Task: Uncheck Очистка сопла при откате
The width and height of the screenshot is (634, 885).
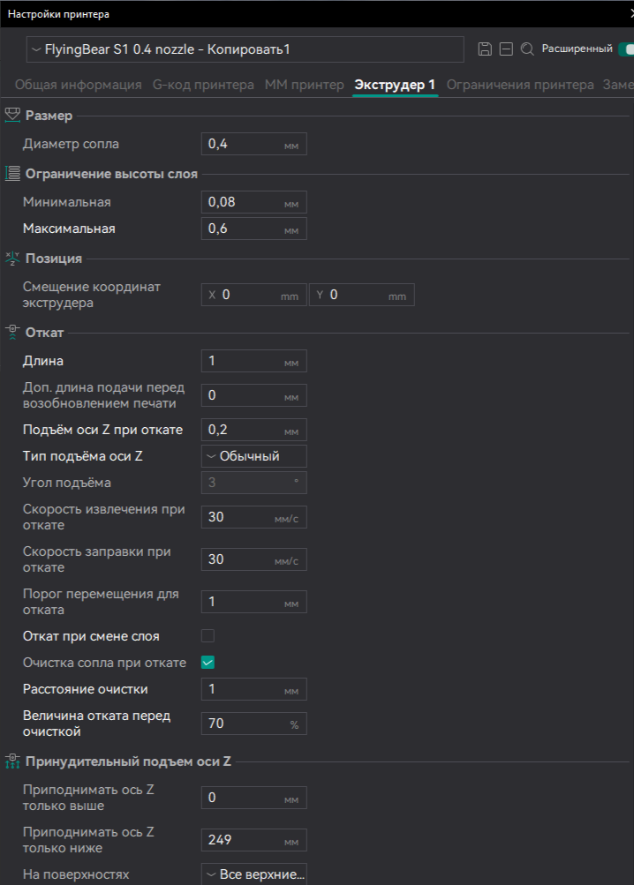Action: tap(208, 663)
